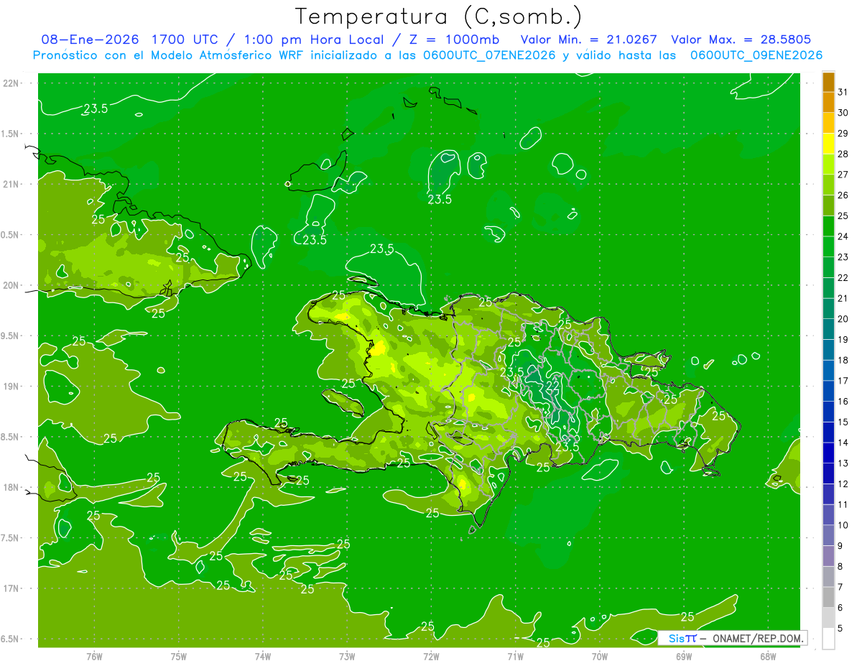Click the color scale label "26"
The width and height of the screenshot is (862, 666).
click(x=843, y=195)
